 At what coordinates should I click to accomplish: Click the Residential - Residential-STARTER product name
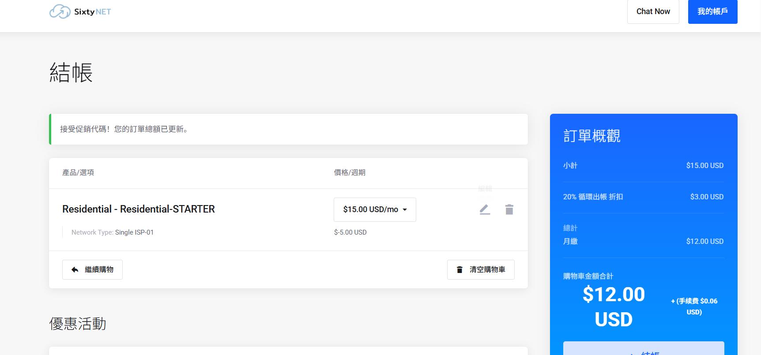point(139,209)
